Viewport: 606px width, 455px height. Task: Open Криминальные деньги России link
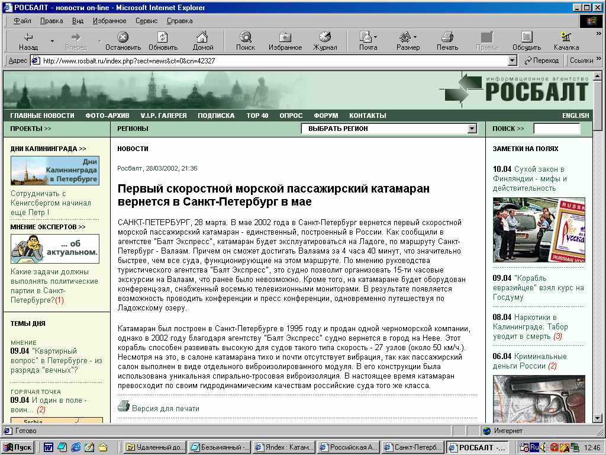[x=530, y=361]
